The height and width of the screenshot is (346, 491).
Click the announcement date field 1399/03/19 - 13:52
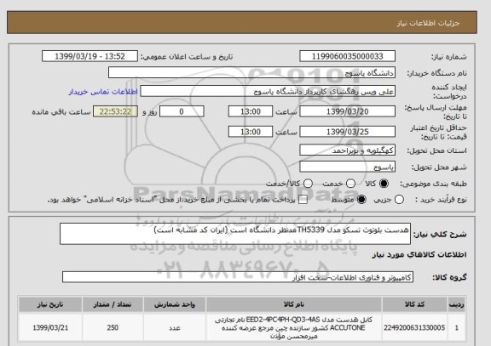coord(90,56)
